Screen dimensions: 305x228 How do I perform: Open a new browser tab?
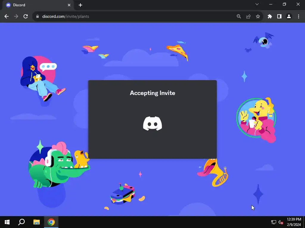pos(80,5)
